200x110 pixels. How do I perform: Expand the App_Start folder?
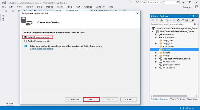point(156,44)
